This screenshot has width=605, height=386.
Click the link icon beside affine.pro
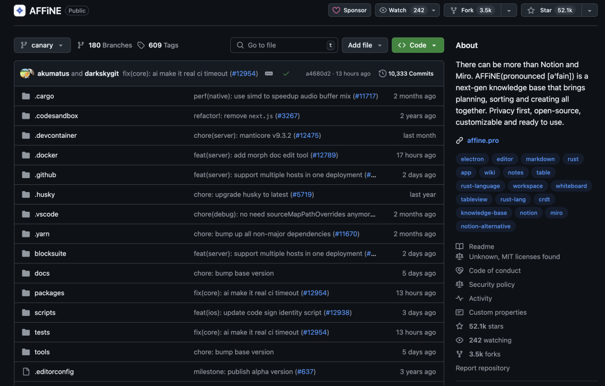point(459,141)
